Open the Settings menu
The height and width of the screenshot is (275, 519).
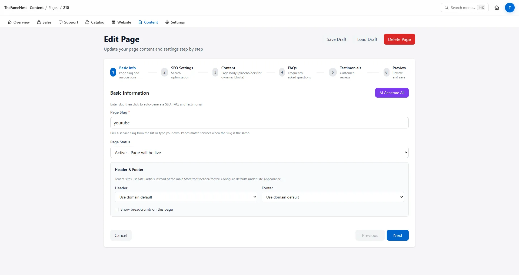click(x=175, y=22)
